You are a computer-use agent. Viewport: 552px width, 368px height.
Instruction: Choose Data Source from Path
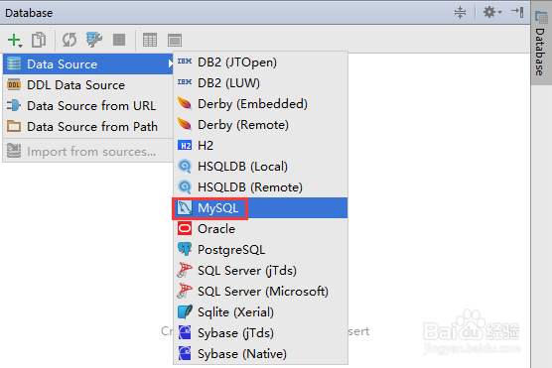pos(88,126)
